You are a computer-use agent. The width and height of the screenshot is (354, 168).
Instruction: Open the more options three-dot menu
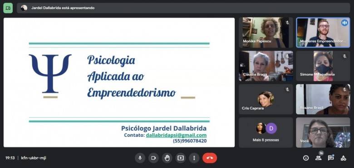point(194,158)
